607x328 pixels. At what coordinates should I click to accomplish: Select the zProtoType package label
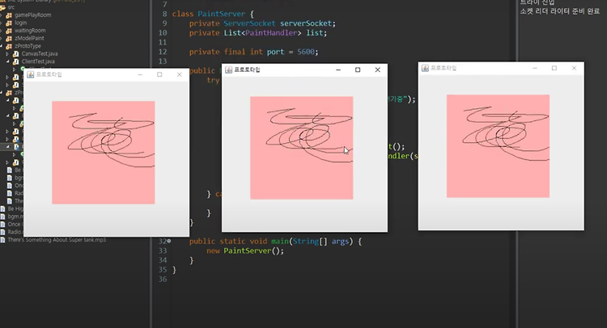pyautogui.click(x=28, y=46)
